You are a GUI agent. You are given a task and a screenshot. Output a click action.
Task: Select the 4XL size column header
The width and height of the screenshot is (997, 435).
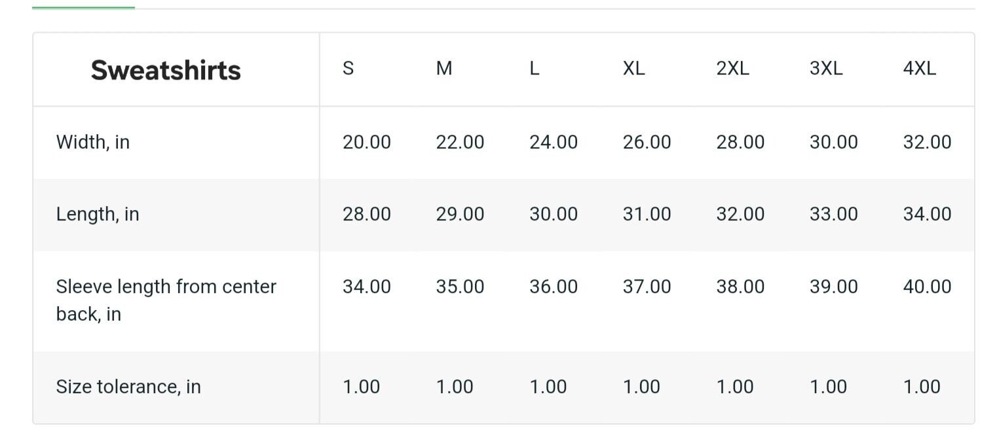coord(920,68)
